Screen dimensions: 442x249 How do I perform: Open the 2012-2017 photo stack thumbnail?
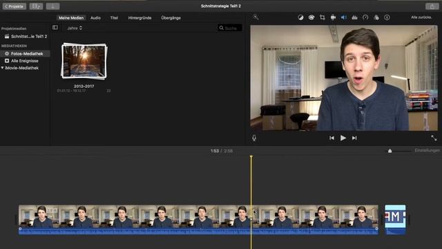tap(84, 61)
